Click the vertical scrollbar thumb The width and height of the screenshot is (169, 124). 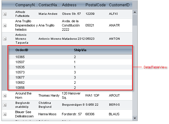pyautogui.click(x=135, y=20)
